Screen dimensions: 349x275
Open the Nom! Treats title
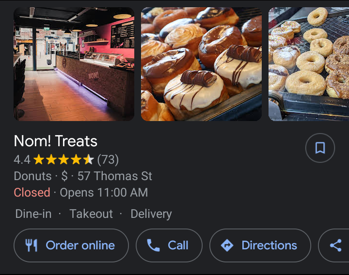(x=56, y=141)
